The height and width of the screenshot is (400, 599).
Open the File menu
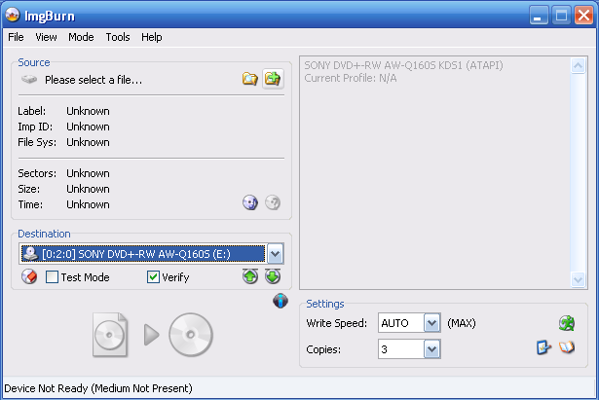click(16, 37)
